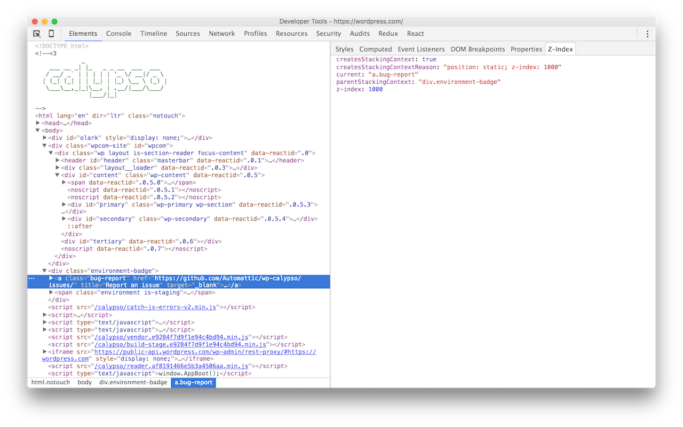683x427 pixels.
Task: Open the catch-js-errors-v2.min.js script link
Action: coord(155,307)
